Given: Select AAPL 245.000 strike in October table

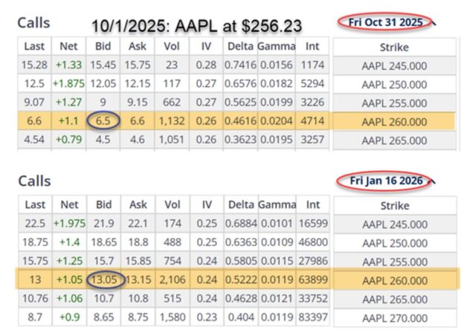Looking at the screenshot, I should tap(393, 68).
